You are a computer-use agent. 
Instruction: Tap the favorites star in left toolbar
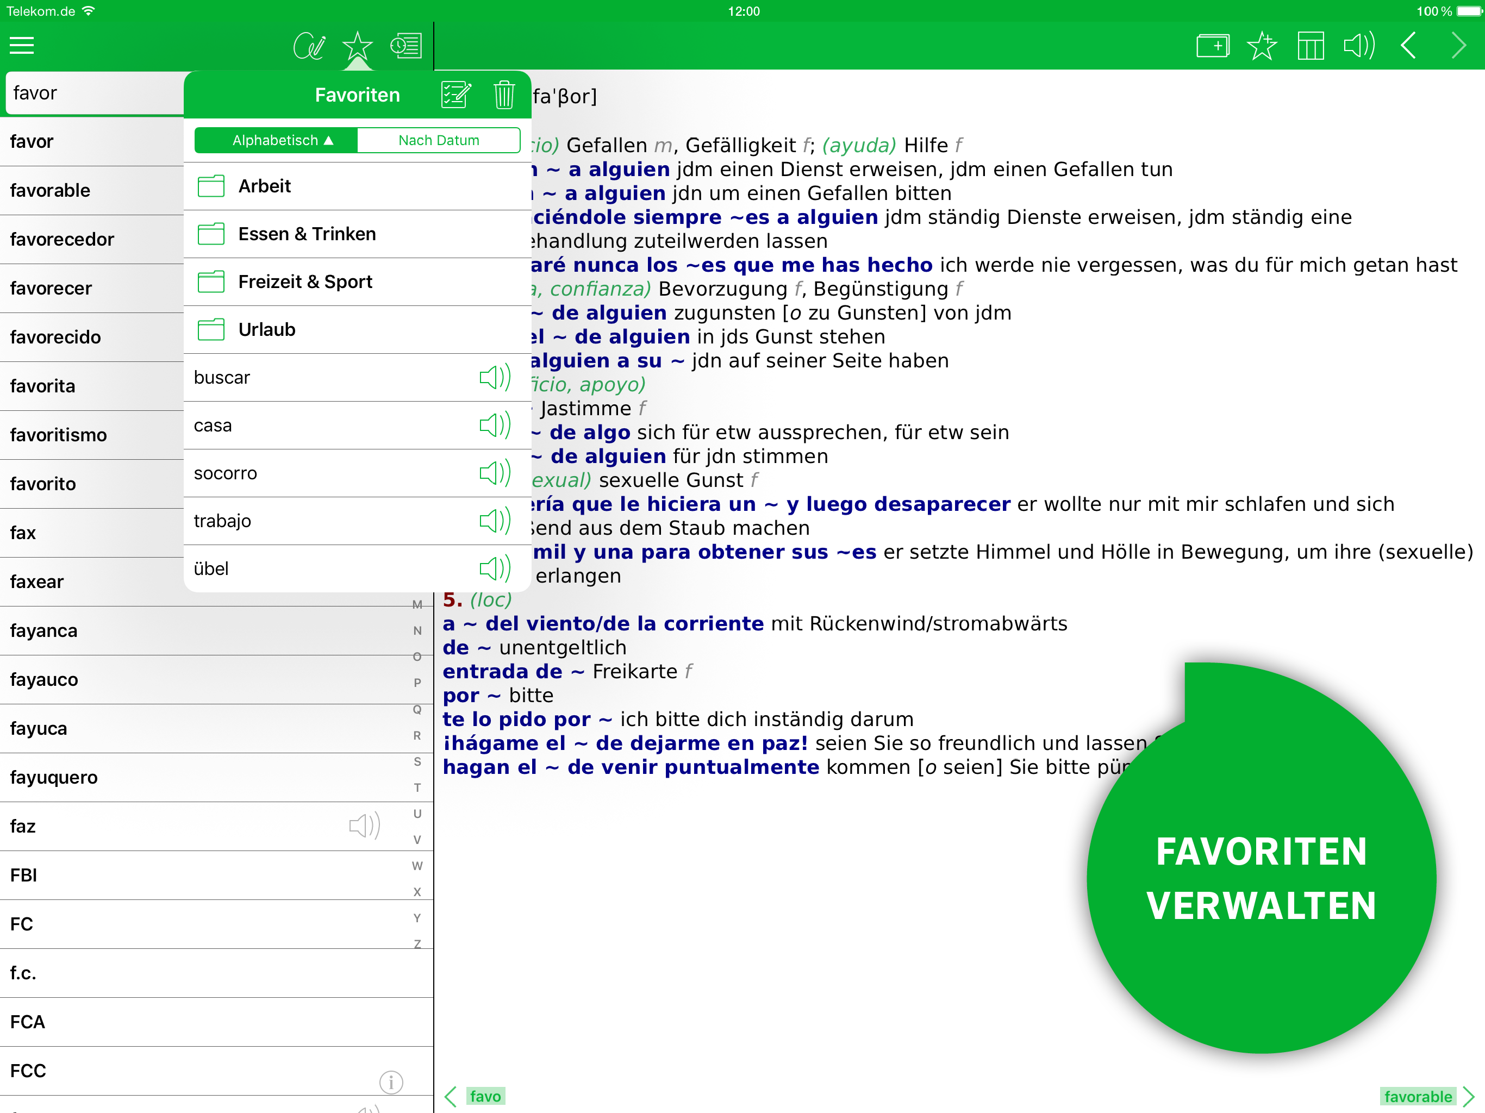357,46
